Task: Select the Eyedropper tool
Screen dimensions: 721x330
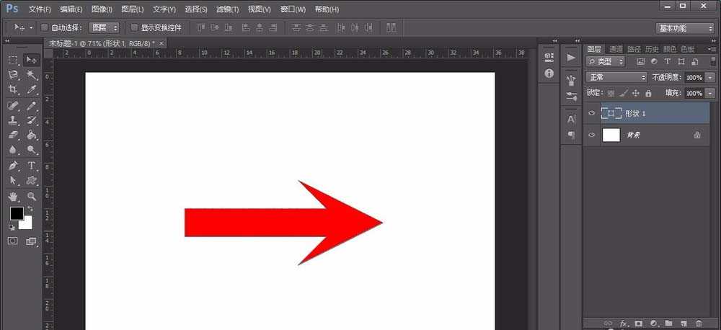Action: pyautogui.click(x=31, y=89)
